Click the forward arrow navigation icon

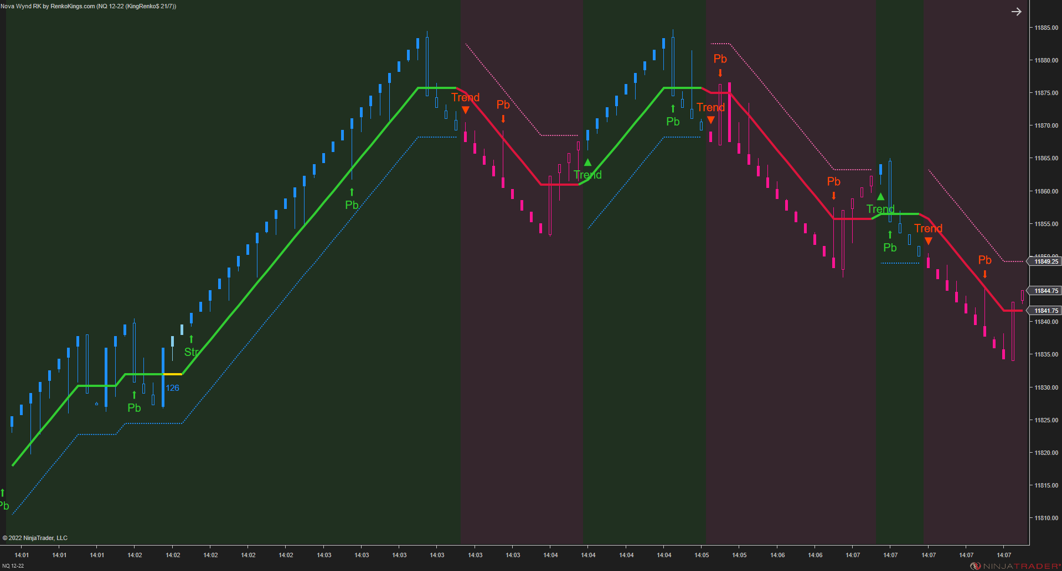1017,11
